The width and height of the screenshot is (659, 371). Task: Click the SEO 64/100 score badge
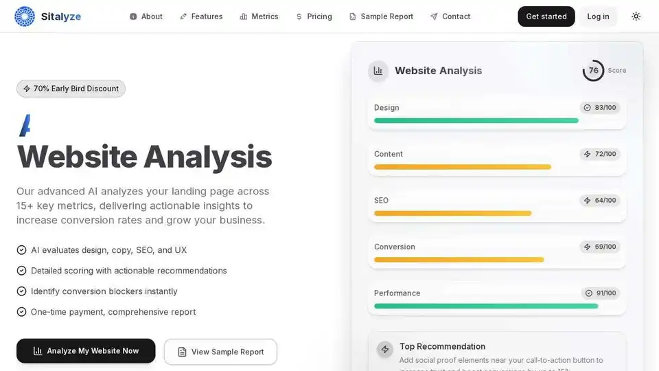600,200
